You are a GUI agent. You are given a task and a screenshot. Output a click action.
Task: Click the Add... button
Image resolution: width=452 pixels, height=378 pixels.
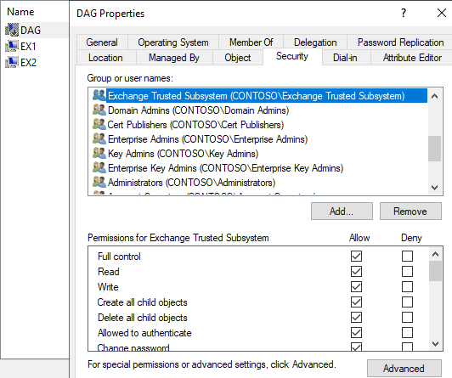pyautogui.click(x=342, y=212)
